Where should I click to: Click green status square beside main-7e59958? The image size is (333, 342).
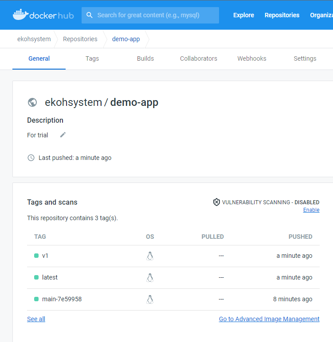[36, 299]
